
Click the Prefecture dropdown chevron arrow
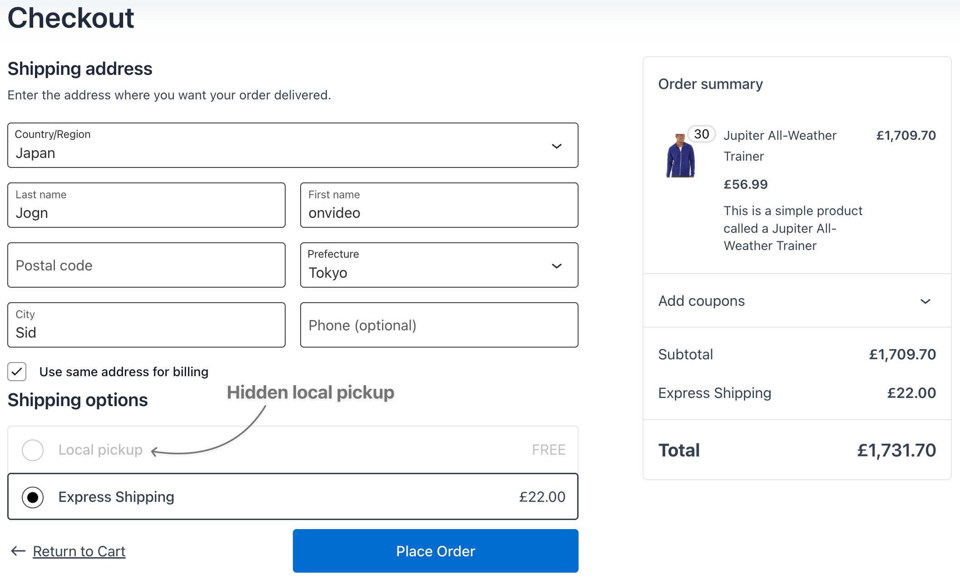click(556, 266)
